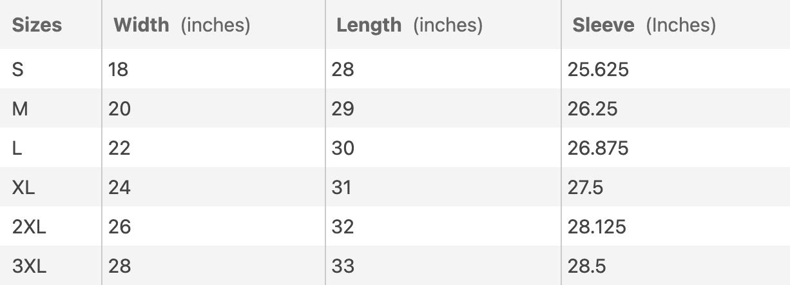Click the Width (inches) column header

pyautogui.click(x=181, y=25)
